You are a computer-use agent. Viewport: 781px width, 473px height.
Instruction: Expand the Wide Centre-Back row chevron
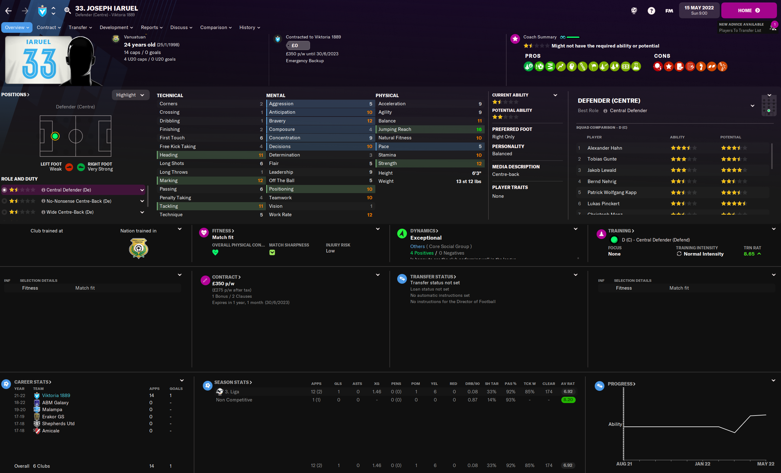pos(142,212)
